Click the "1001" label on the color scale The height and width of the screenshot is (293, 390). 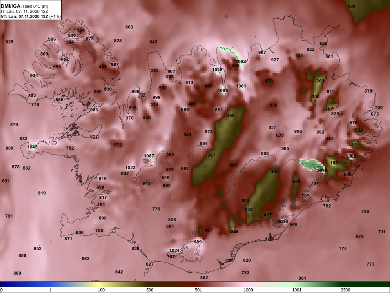[x=297, y=290]
